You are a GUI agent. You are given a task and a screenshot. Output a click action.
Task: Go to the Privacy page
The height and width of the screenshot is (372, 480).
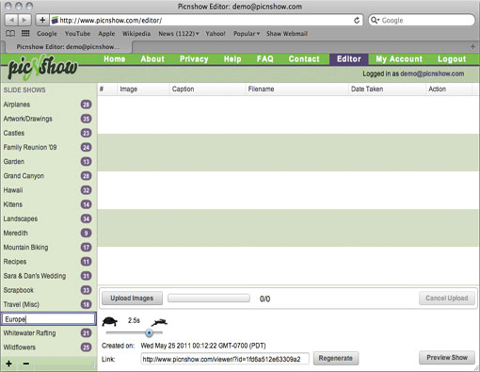point(194,59)
